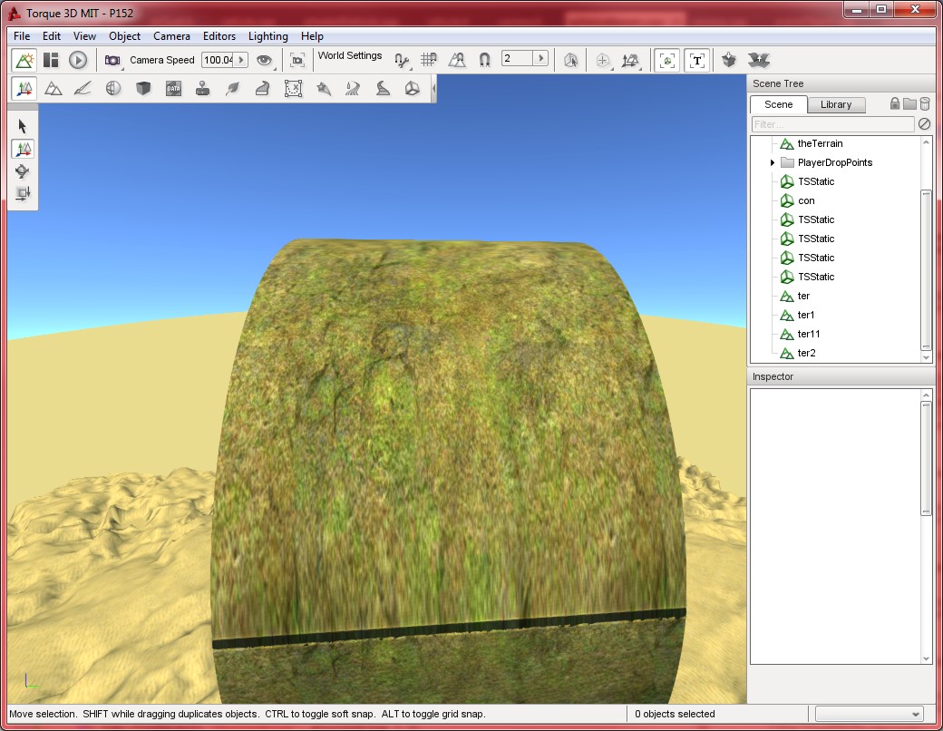
Task: Choose the Select arrow tool in side palette
Action: click(24, 126)
